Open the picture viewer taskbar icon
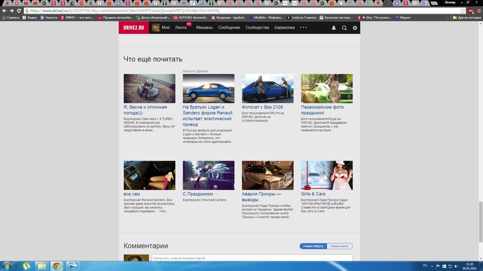The width and height of the screenshot is (483, 271). pyautogui.click(x=72, y=266)
